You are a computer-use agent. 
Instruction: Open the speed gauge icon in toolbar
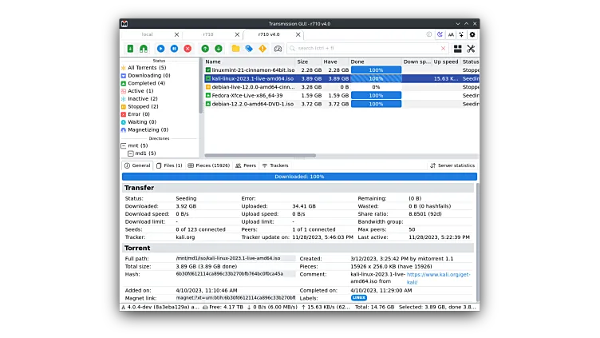pyautogui.click(x=278, y=49)
